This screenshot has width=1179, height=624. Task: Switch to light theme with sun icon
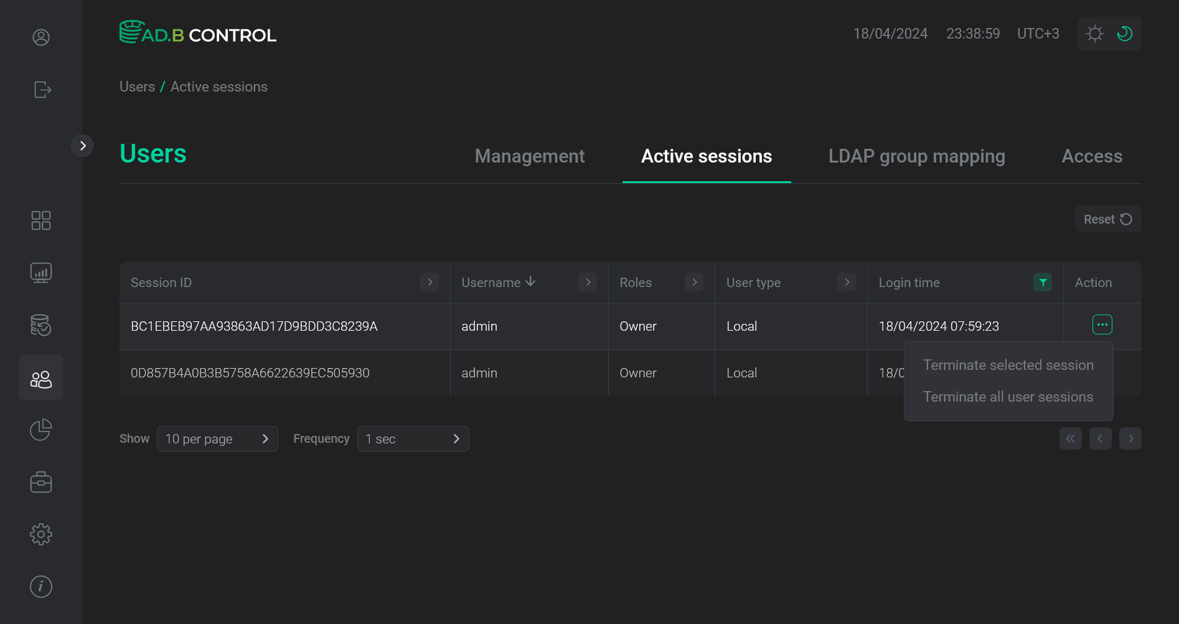tap(1094, 33)
